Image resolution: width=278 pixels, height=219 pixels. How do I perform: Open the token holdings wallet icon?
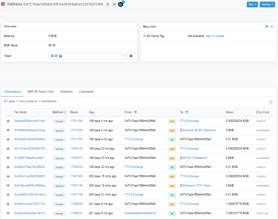131,56
